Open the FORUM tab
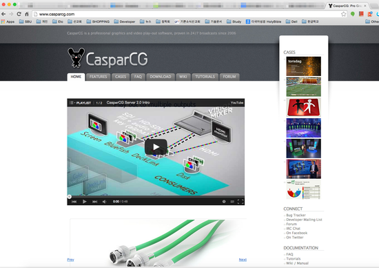 pyautogui.click(x=229, y=77)
